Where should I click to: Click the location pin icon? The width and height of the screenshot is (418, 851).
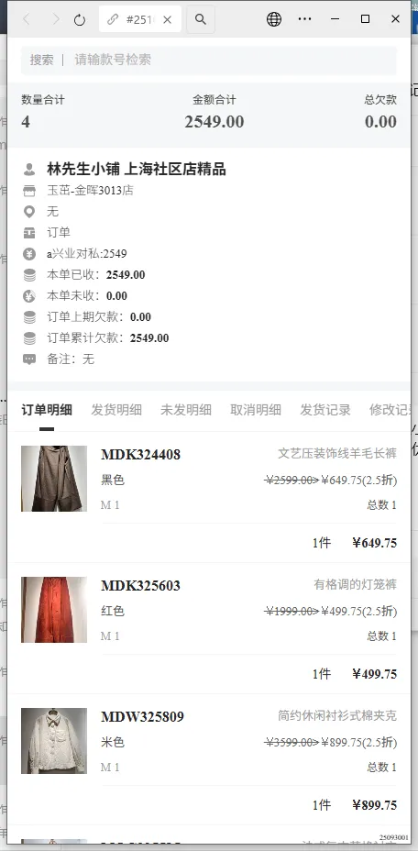tap(29, 212)
